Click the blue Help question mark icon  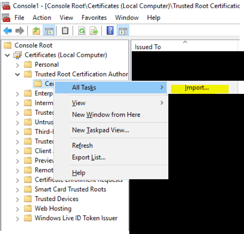click(x=110, y=31)
